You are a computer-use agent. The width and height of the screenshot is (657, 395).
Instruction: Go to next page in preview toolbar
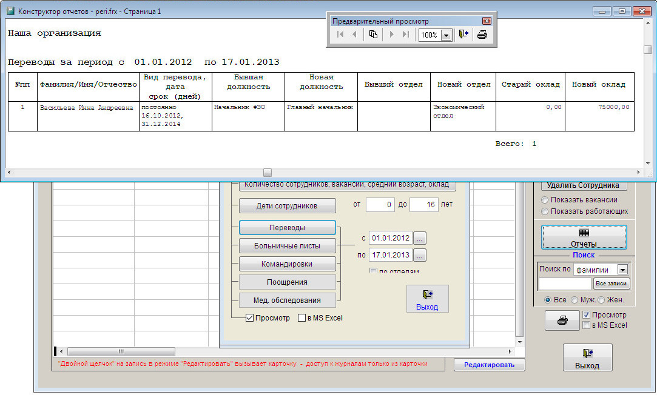point(391,35)
